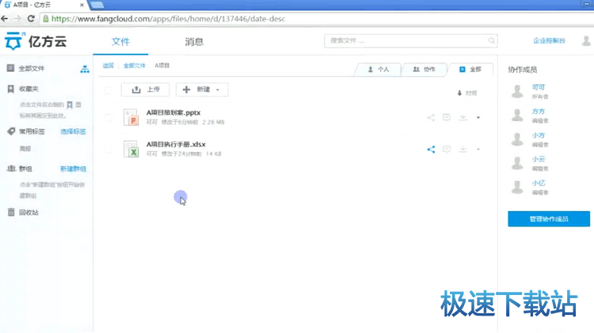Click the folder tree structure icon
594x333 pixels.
[85, 69]
